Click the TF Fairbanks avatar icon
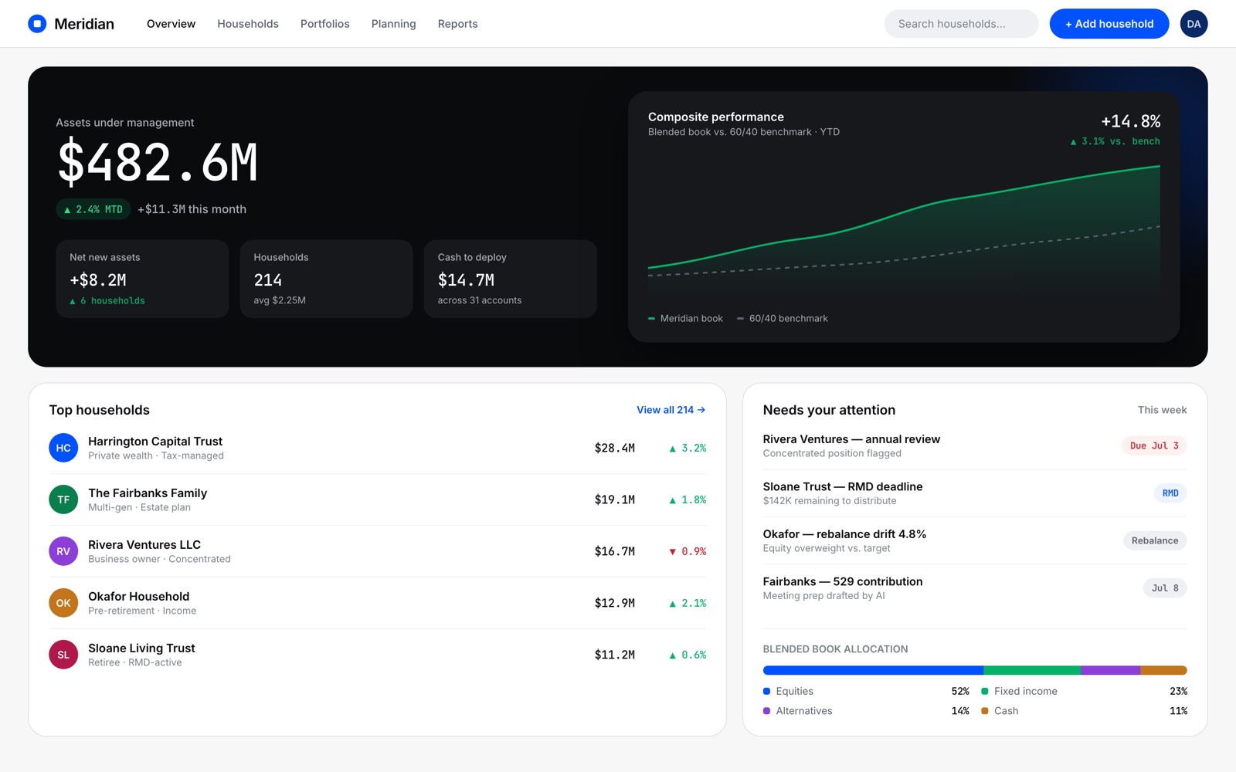 tap(63, 499)
